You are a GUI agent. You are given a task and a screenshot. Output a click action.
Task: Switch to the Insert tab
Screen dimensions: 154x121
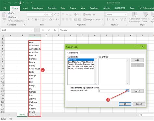click(x=25, y=8)
